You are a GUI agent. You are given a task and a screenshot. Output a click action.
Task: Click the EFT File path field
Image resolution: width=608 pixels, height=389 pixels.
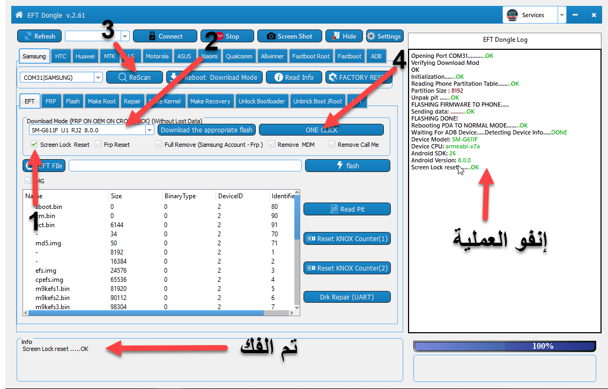[x=186, y=166]
